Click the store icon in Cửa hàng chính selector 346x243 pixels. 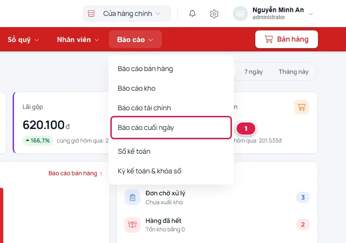pos(91,14)
